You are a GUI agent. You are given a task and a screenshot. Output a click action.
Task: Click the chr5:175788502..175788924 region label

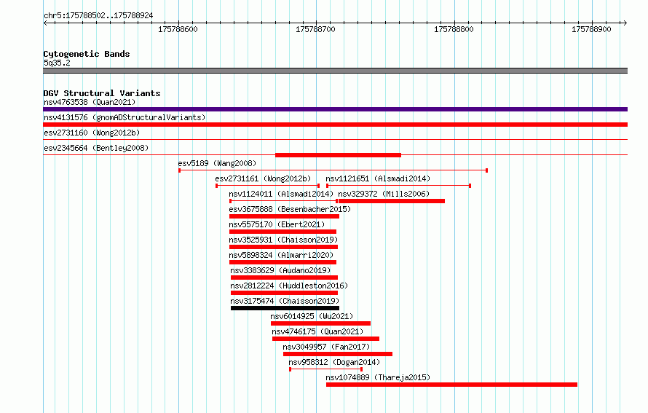pos(98,15)
